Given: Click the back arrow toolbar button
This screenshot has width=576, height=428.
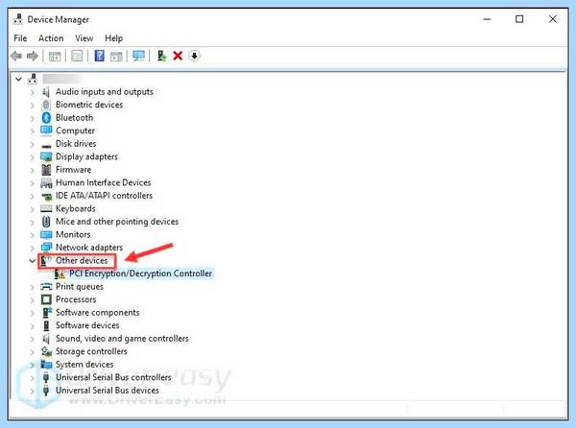Looking at the screenshot, I should (x=16, y=57).
